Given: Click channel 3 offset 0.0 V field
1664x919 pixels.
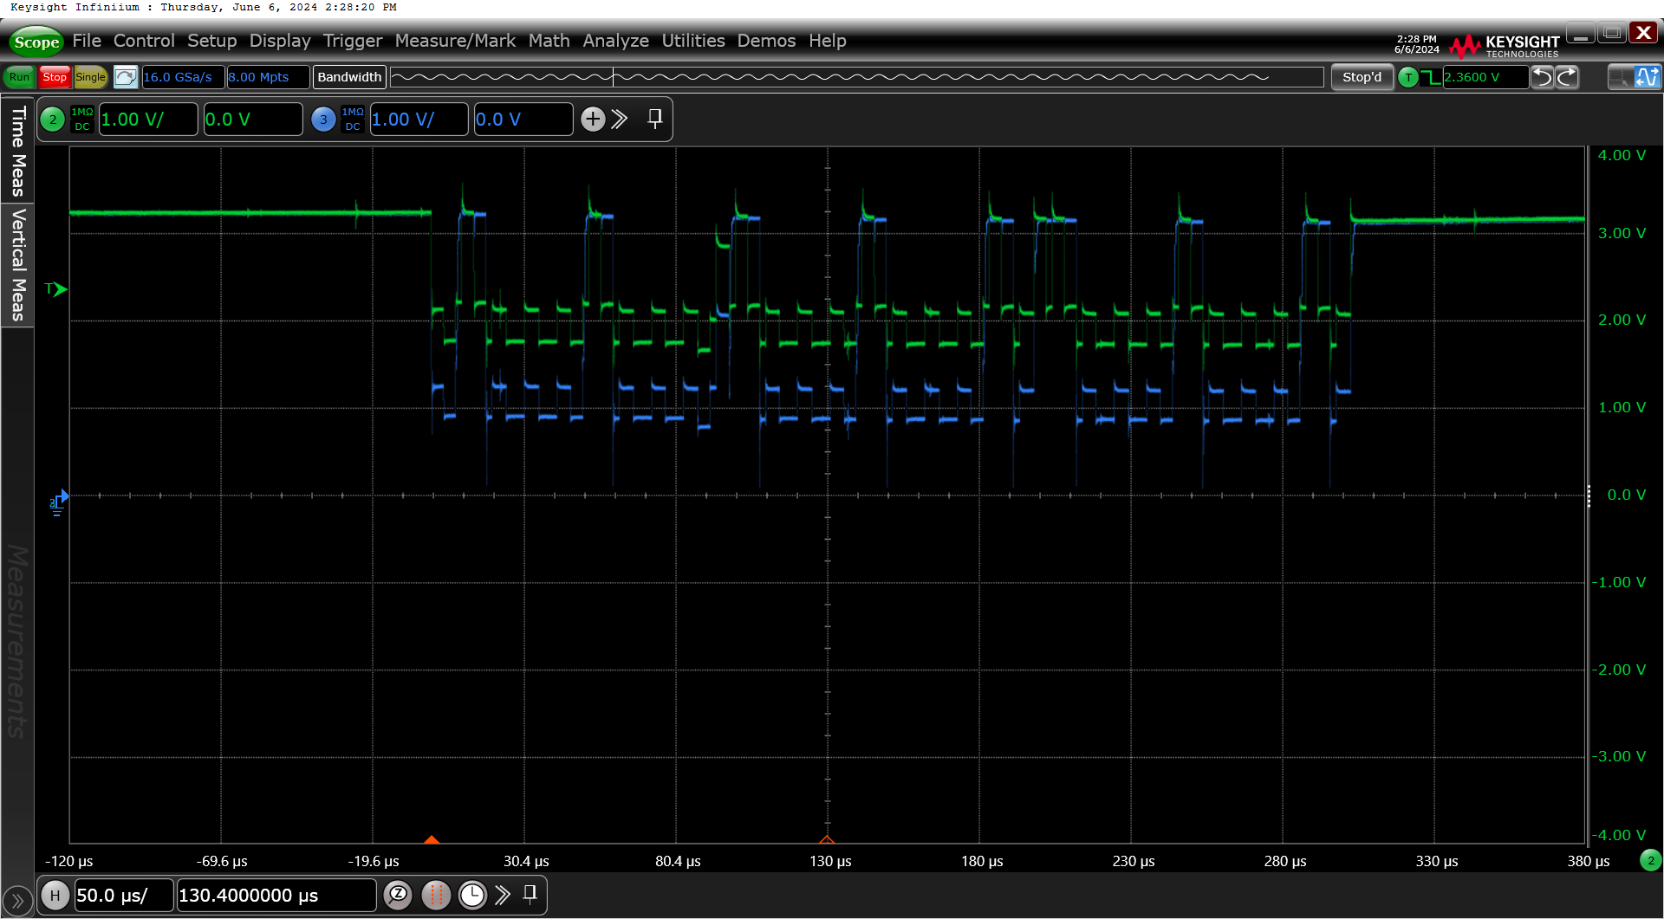Looking at the screenshot, I should (x=523, y=120).
